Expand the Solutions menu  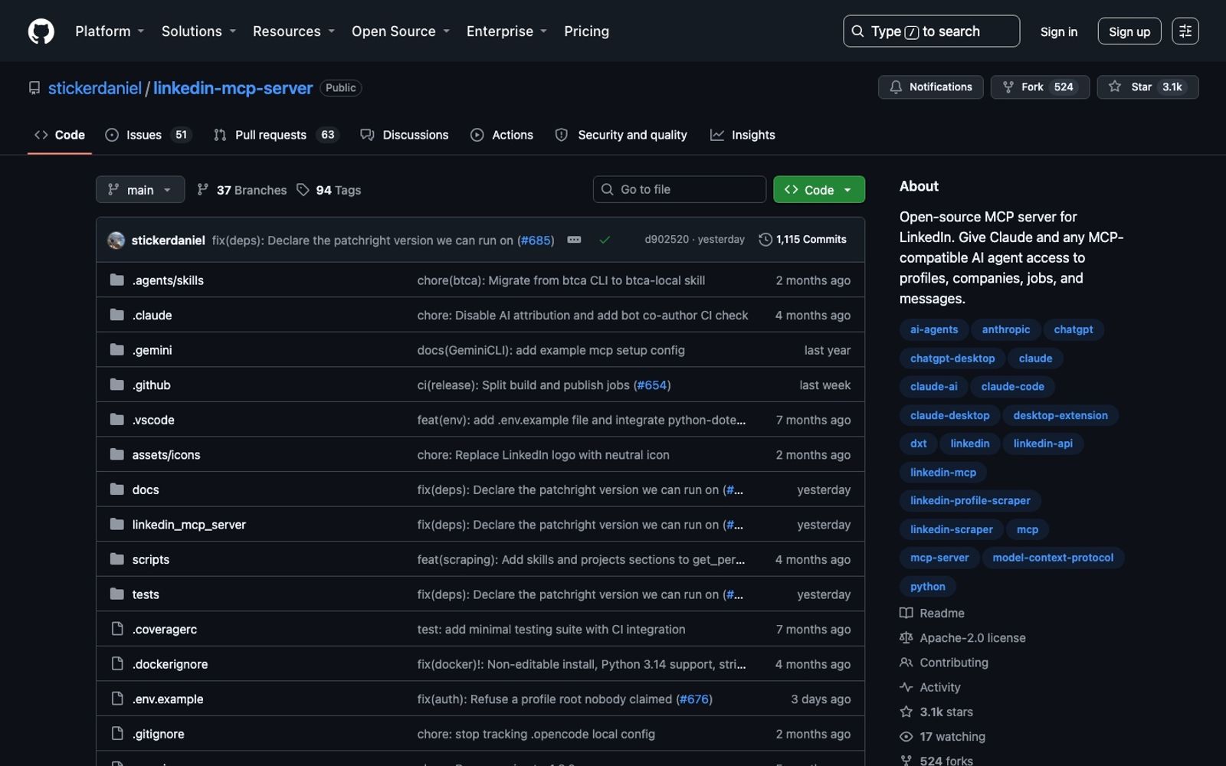click(x=198, y=31)
